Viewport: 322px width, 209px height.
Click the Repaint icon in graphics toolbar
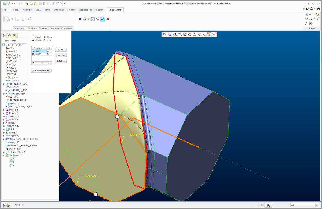pyautogui.click(x=170, y=34)
